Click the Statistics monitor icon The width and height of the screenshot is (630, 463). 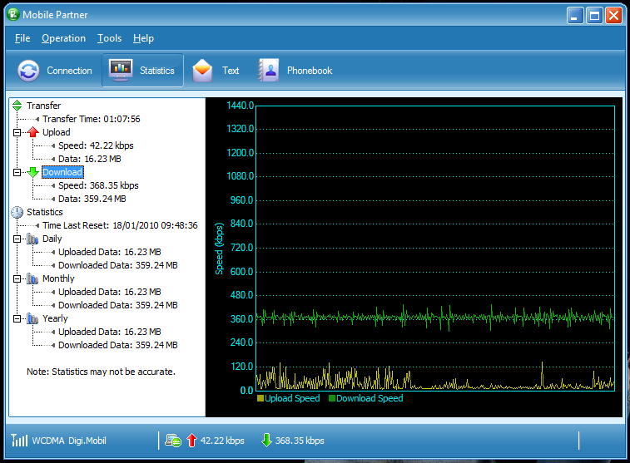[121, 70]
